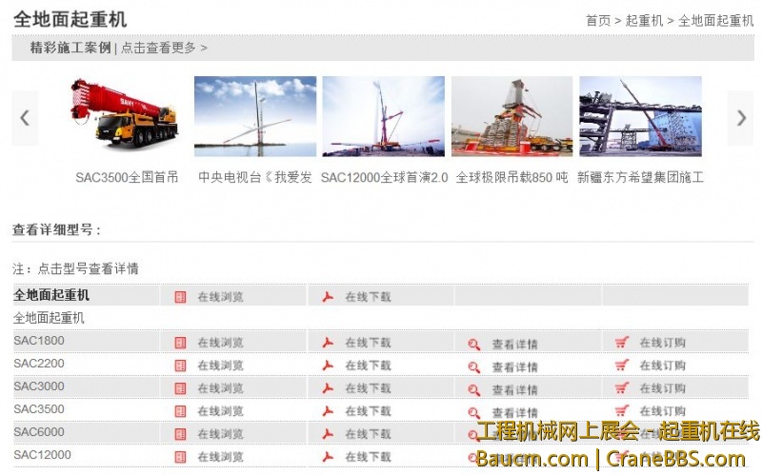
Task: Click the PDF download icon for SAC2200
Action: (328, 366)
